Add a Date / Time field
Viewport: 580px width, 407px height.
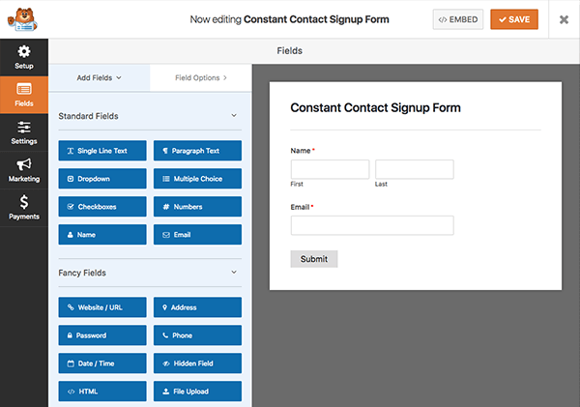coord(102,363)
